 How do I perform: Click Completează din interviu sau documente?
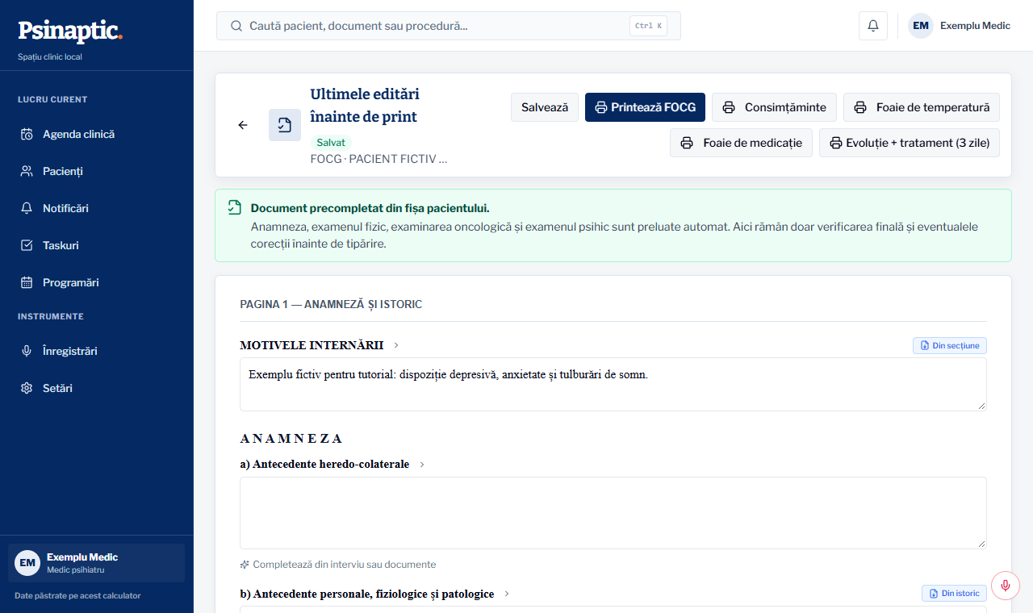(x=338, y=565)
